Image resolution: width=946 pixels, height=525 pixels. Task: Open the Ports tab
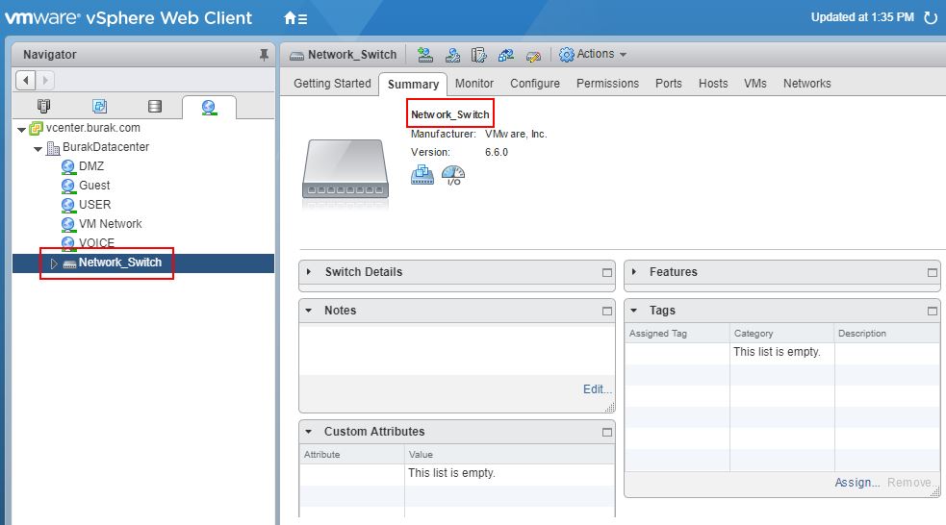[669, 84]
